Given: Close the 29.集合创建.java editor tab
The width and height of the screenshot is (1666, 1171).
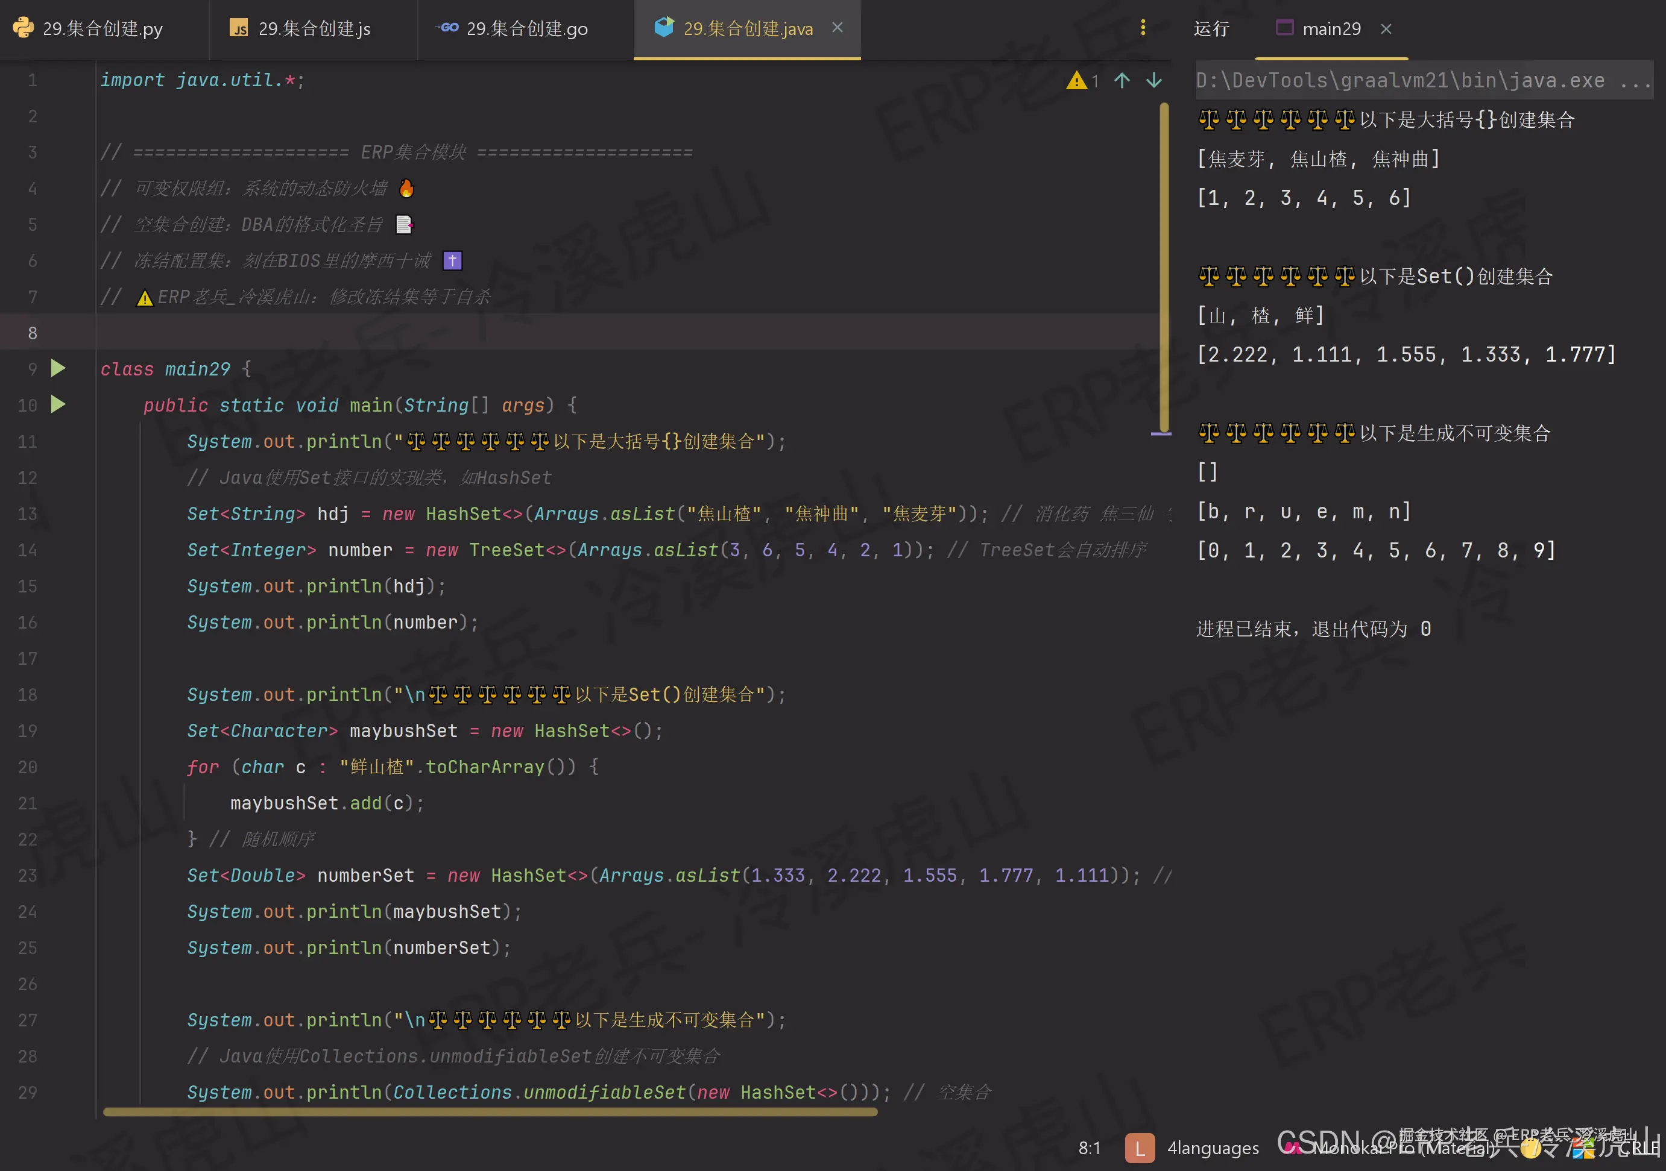Looking at the screenshot, I should 838,28.
